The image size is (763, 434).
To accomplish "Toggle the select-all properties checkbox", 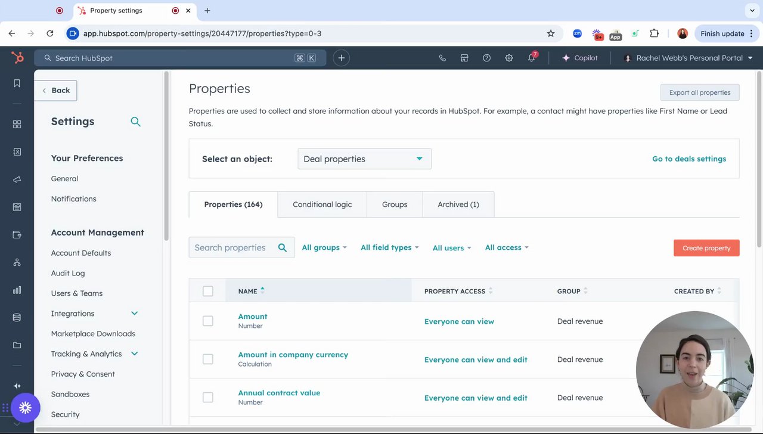I will coord(207,291).
